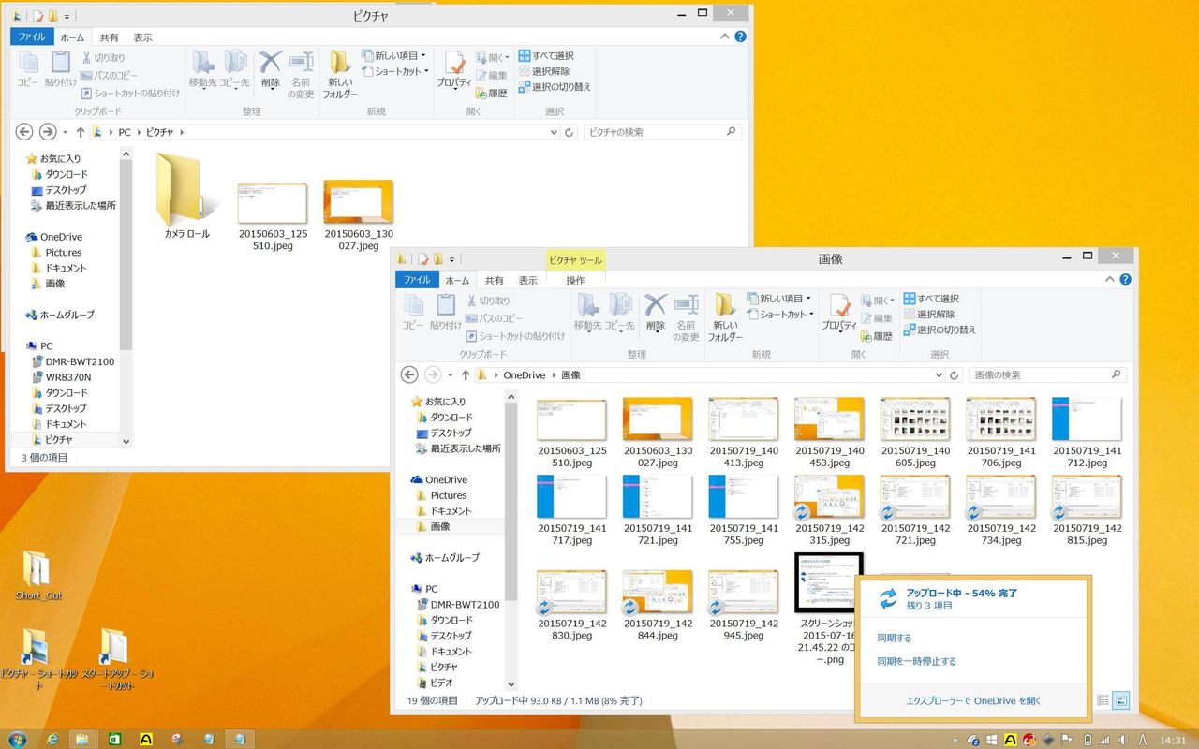Image resolution: width=1199 pixels, height=749 pixels.
Task: Click the help icon in 画像 window
Action: click(1126, 280)
